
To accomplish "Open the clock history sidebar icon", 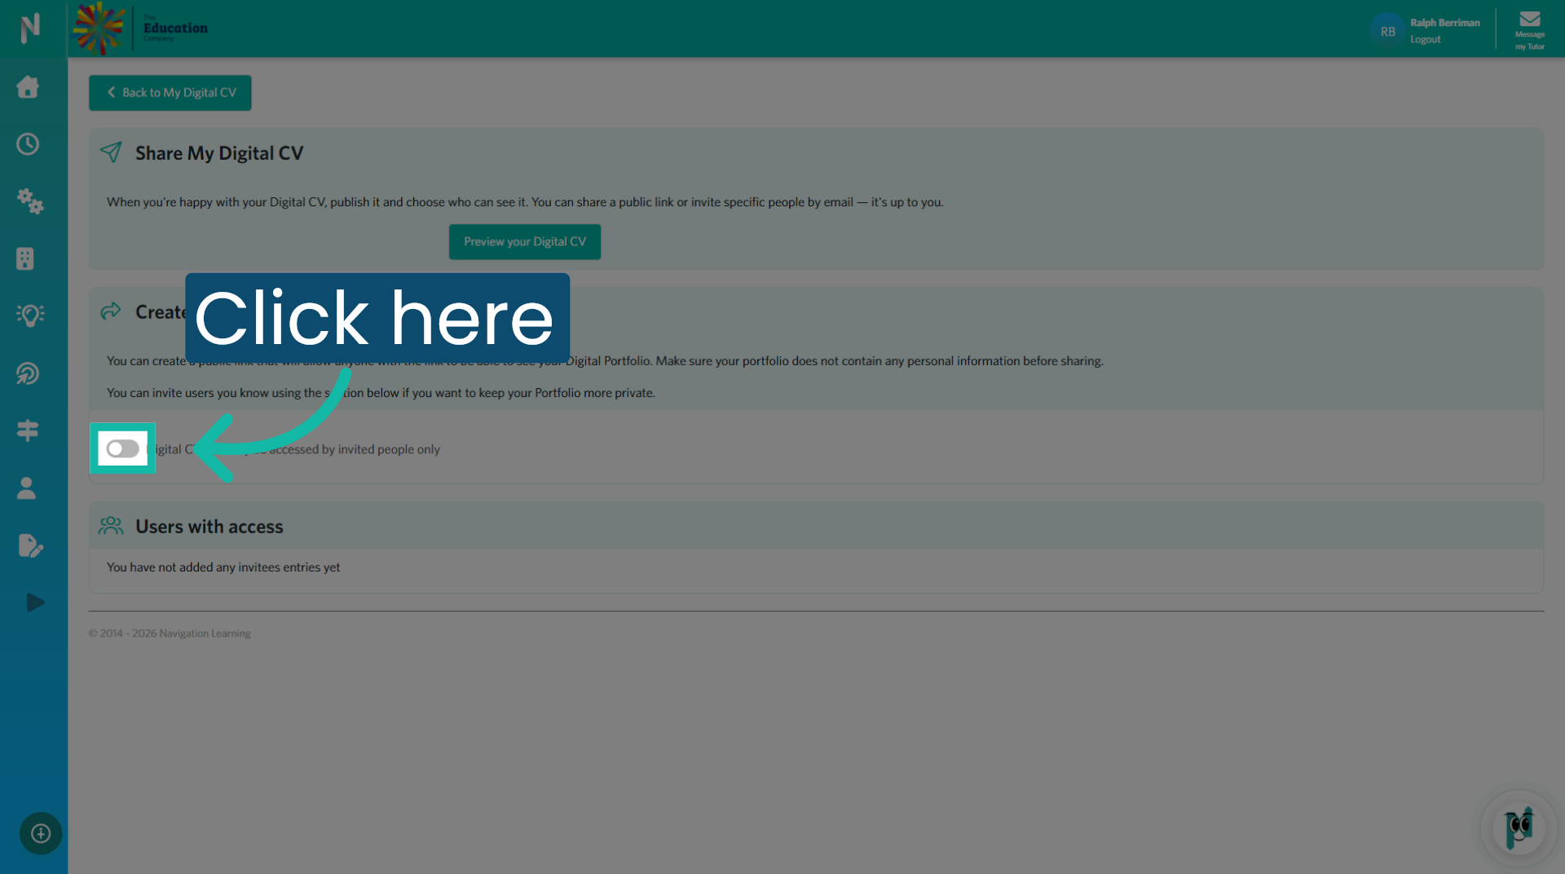I will pyautogui.click(x=28, y=144).
